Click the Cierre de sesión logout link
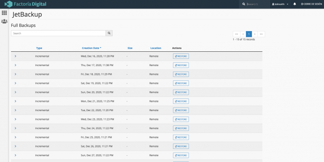324x162 pixels. (x=312, y=4)
